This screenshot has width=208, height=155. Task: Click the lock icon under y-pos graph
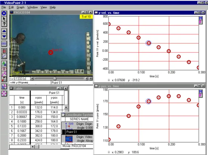[109, 152]
